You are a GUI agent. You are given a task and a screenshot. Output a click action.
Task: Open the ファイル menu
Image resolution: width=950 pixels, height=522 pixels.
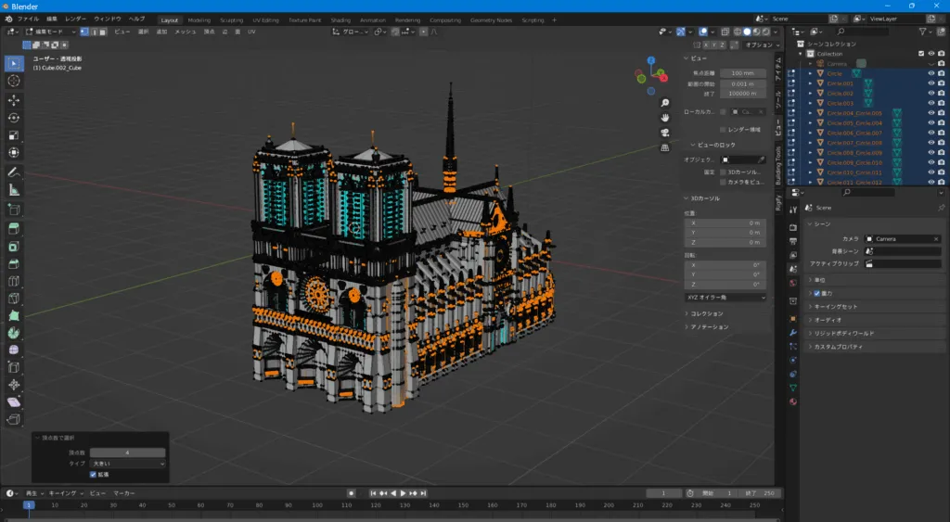[x=28, y=19]
